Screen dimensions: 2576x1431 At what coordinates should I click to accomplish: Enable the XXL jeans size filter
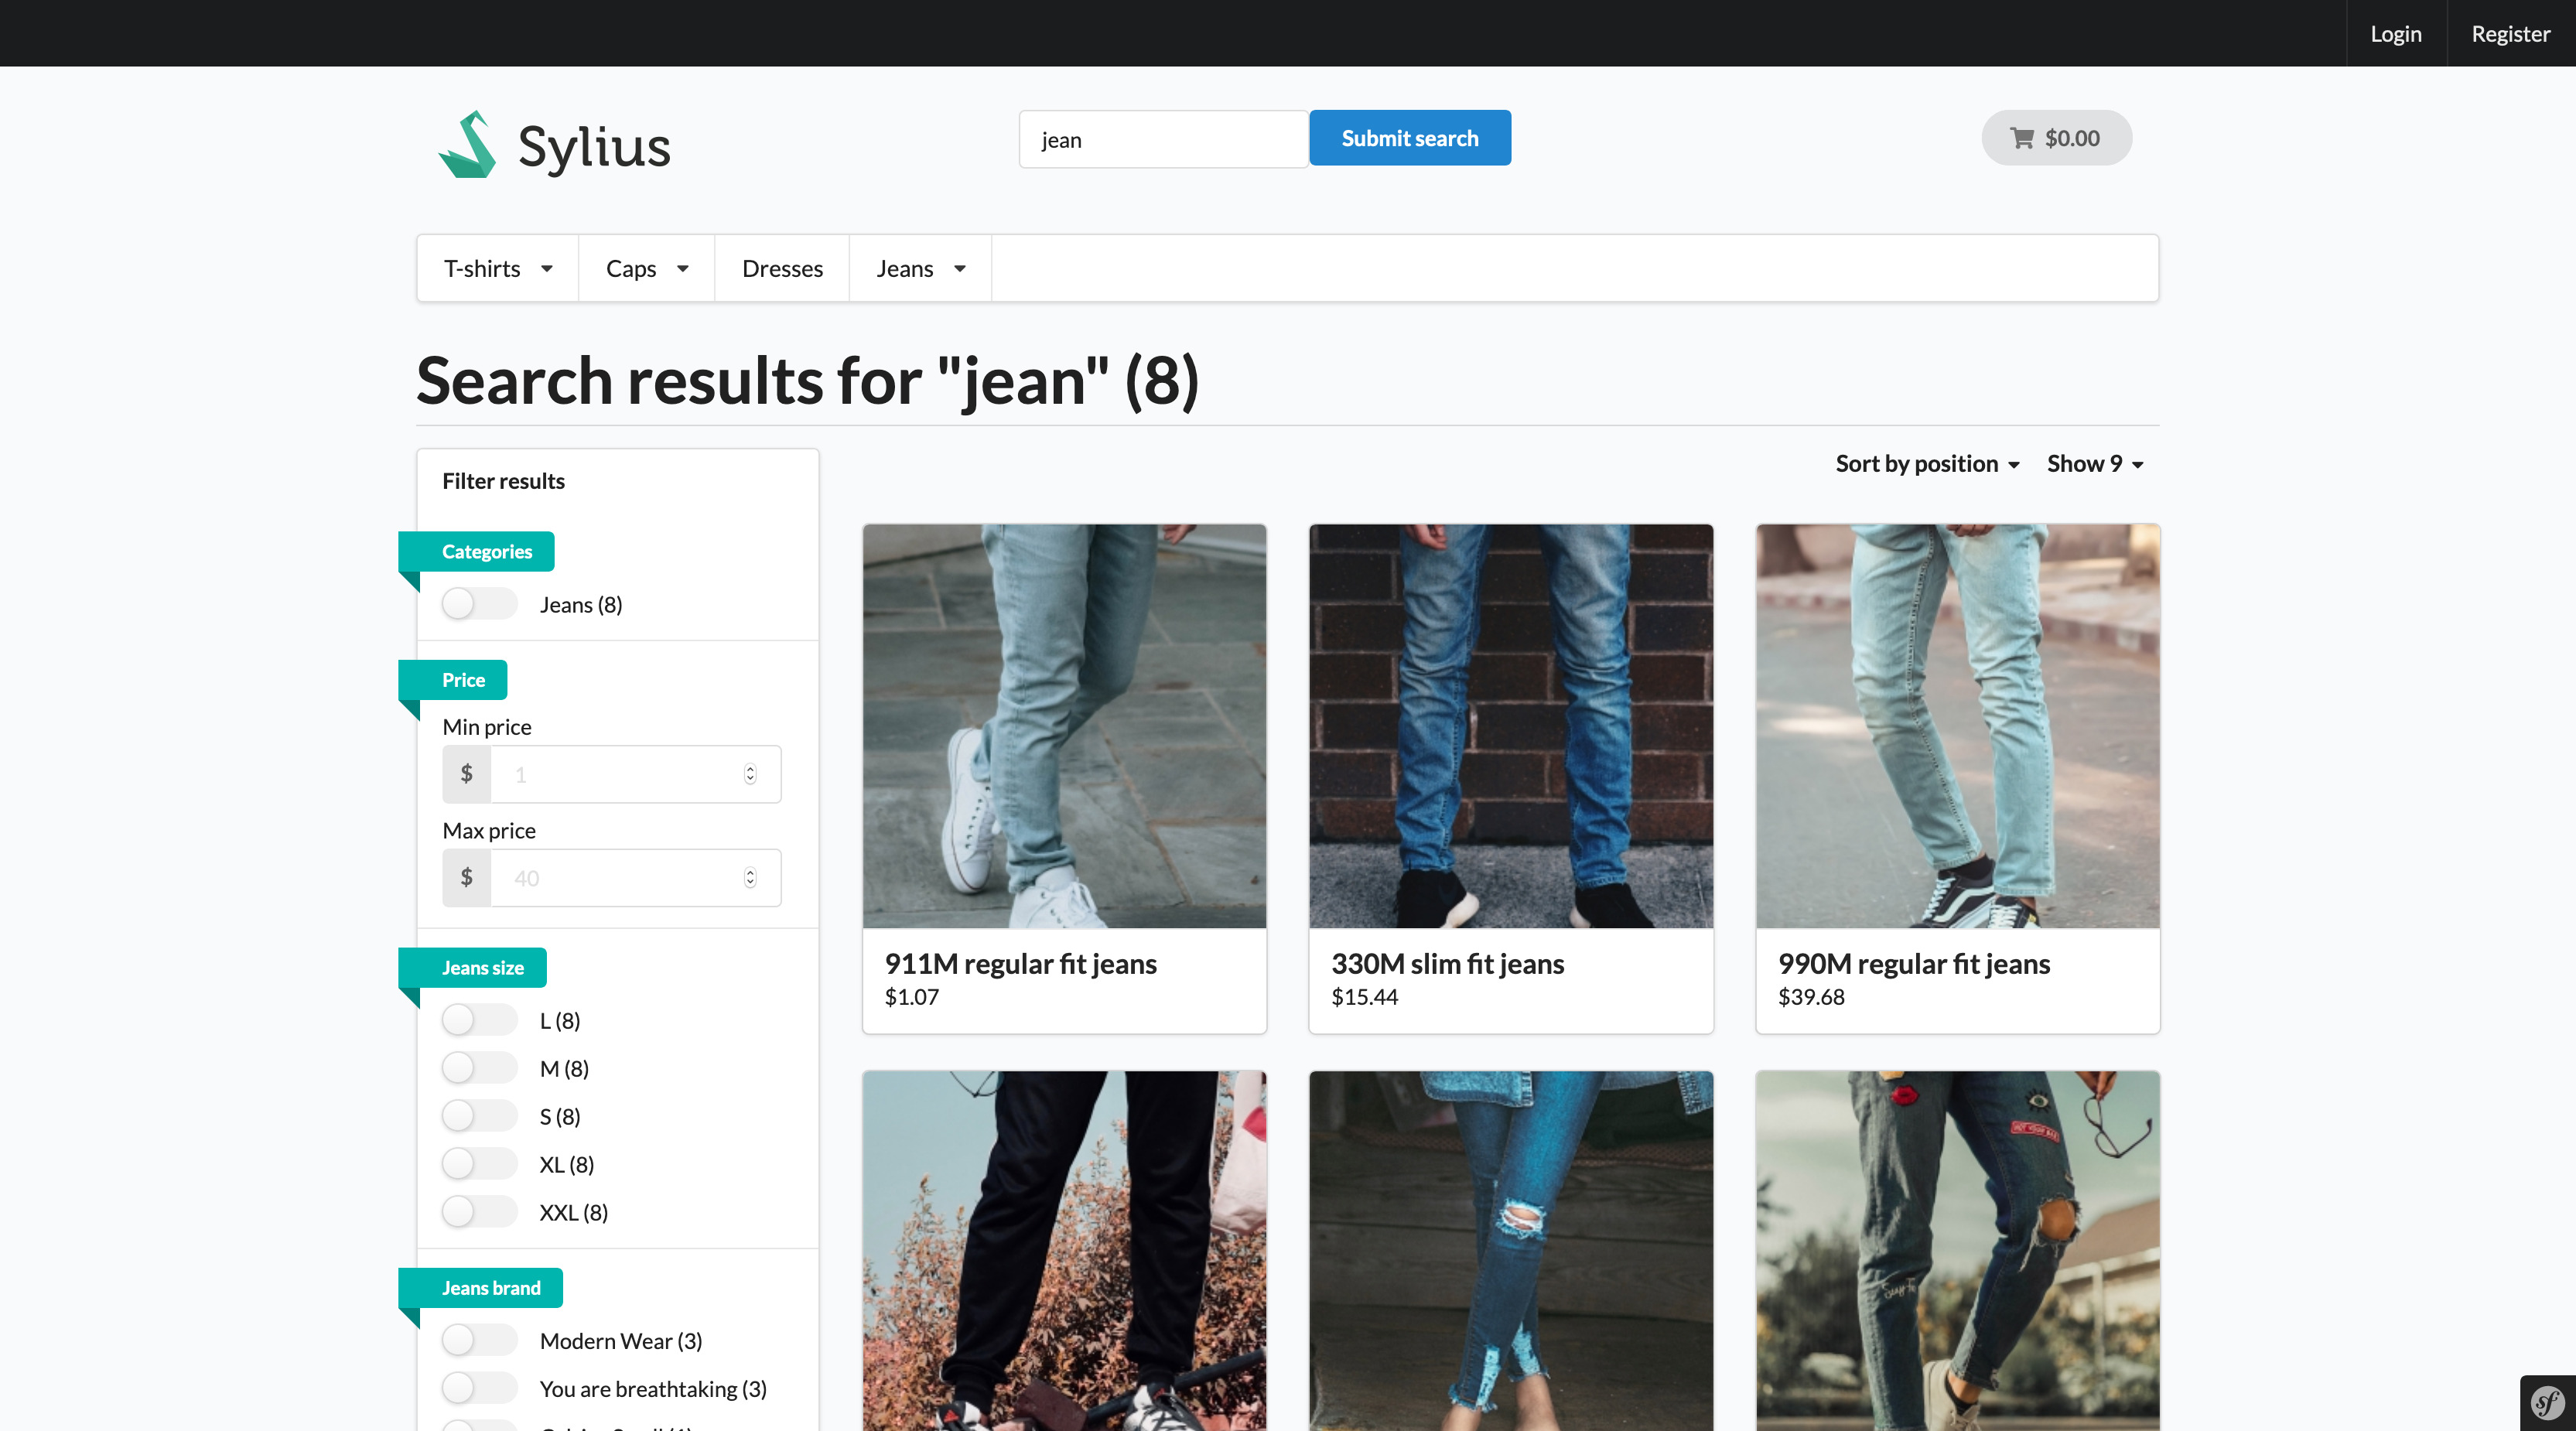click(479, 1212)
